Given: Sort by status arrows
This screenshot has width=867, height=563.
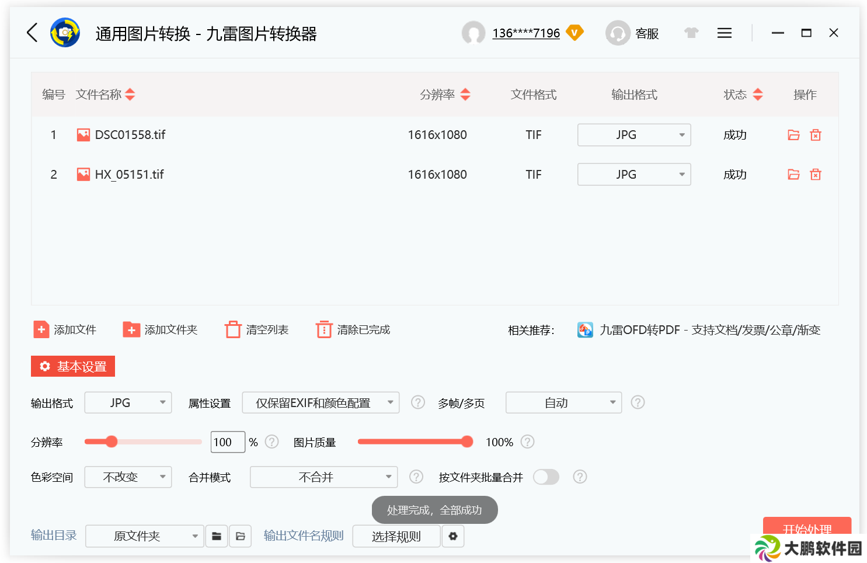Looking at the screenshot, I should (758, 94).
